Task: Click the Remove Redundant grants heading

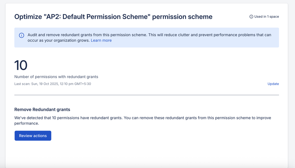Action: [42, 109]
